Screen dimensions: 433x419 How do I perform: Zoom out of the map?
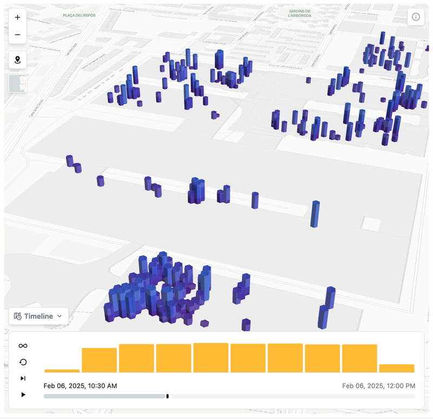pyautogui.click(x=17, y=35)
